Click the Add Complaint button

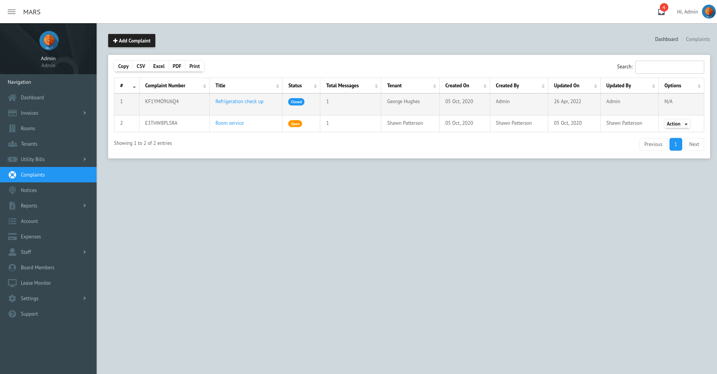(x=131, y=41)
